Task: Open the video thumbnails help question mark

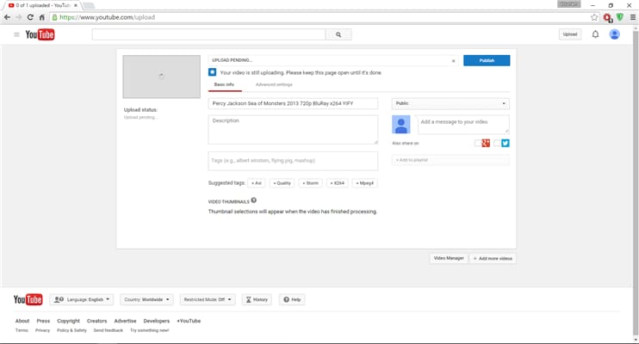Action: (x=253, y=200)
